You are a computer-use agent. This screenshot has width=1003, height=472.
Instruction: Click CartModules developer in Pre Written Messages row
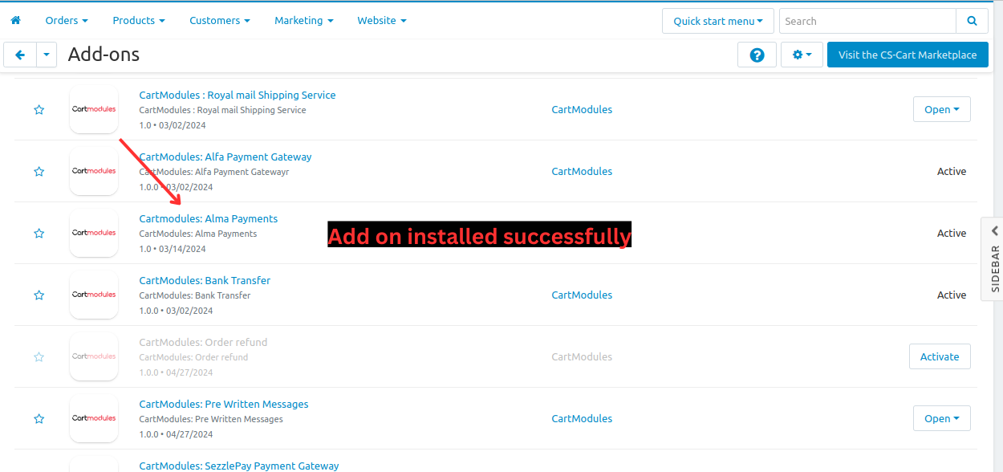click(x=582, y=418)
